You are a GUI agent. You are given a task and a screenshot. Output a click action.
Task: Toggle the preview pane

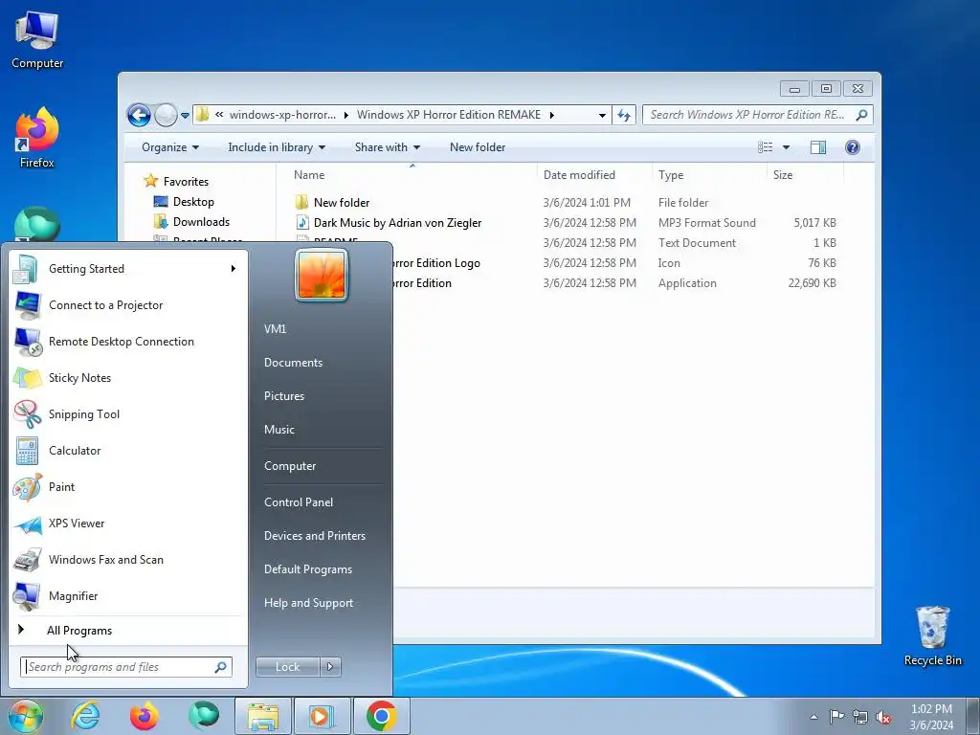[x=818, y=147]
